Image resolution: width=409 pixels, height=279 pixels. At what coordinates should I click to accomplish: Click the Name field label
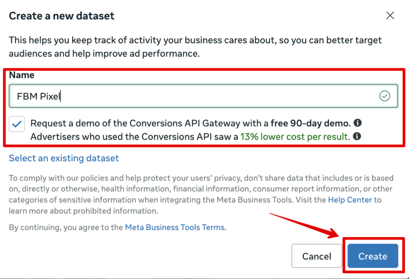[22, 75]
